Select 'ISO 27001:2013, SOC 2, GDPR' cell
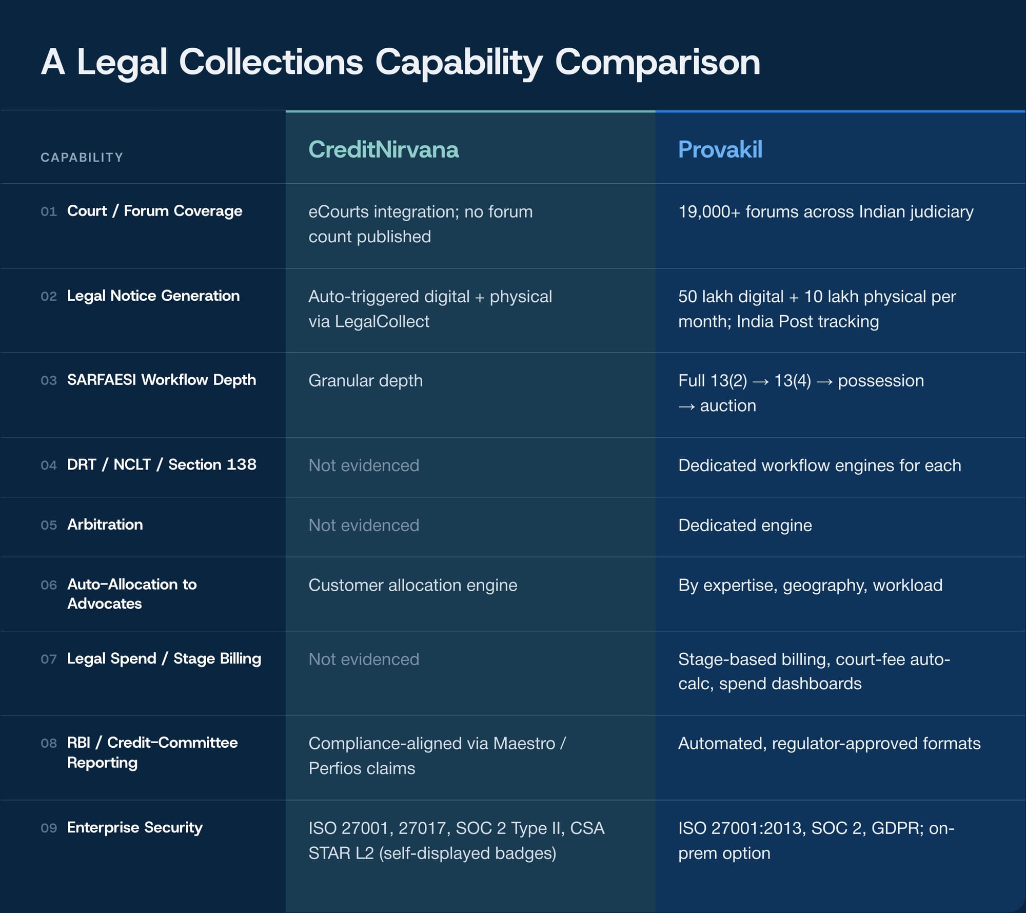 pyautogui.click(x=816, y=841)
